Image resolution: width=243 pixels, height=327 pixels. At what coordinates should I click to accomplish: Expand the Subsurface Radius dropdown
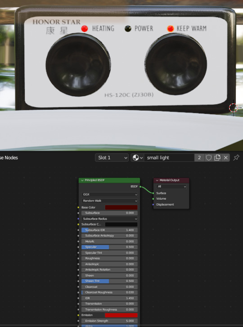pos(109,219)
